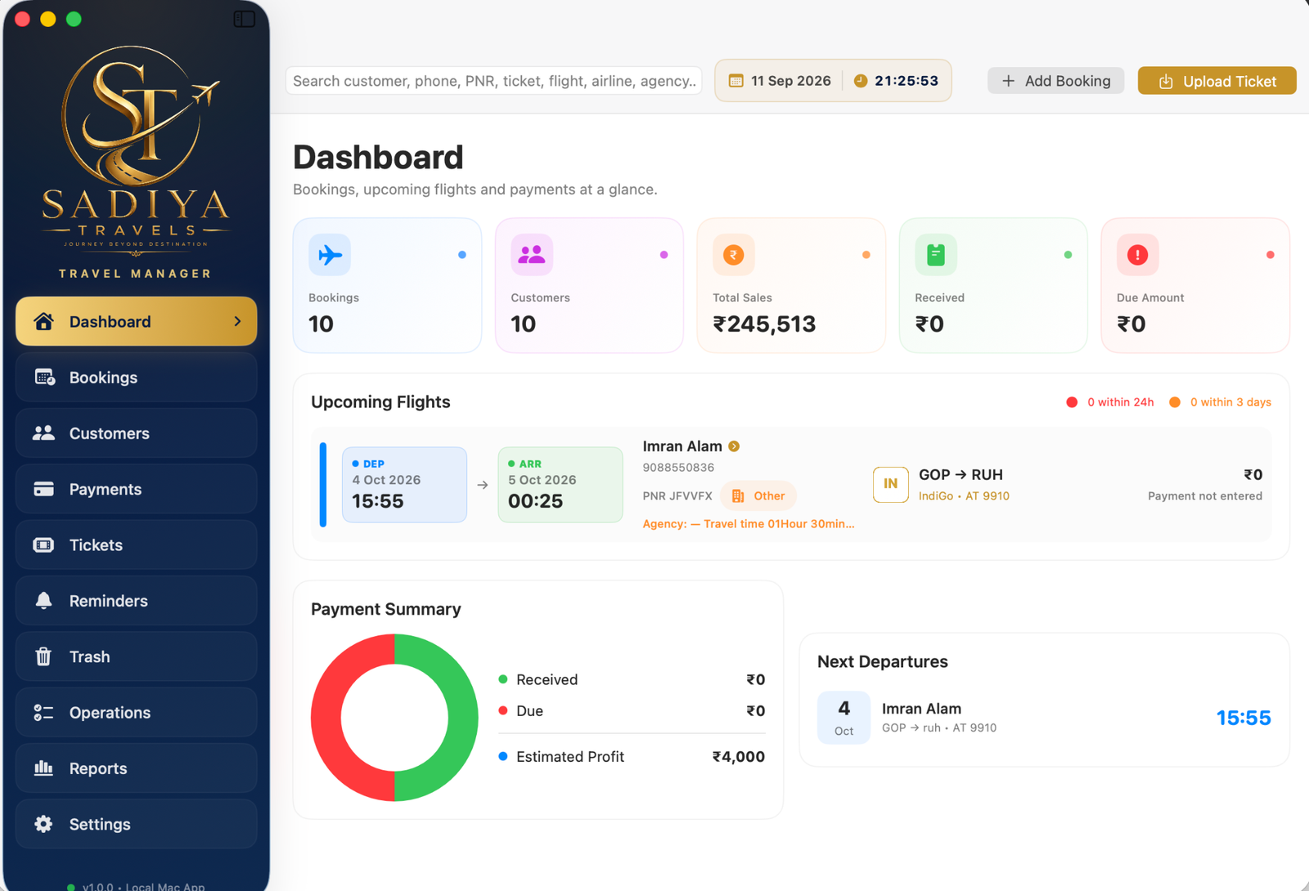Focus the customer search field
1309x891 pixels.
pyautogui.click(x=493, y=81)
